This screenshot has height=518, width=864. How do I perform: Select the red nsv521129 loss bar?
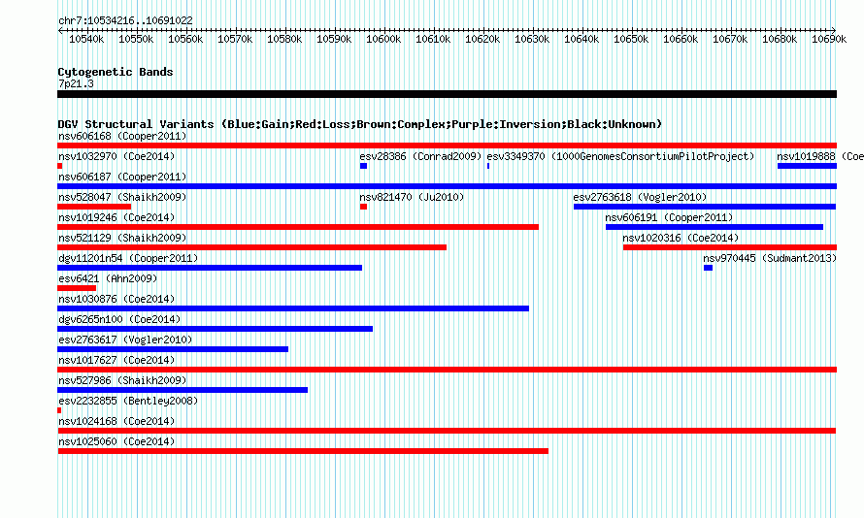click(x=251, y=247)
